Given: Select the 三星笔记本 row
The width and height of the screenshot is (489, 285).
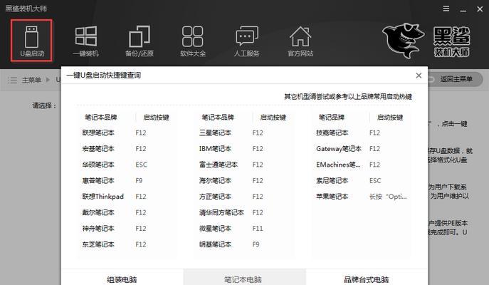Looking at the screenshot, I should coord(243,133).
